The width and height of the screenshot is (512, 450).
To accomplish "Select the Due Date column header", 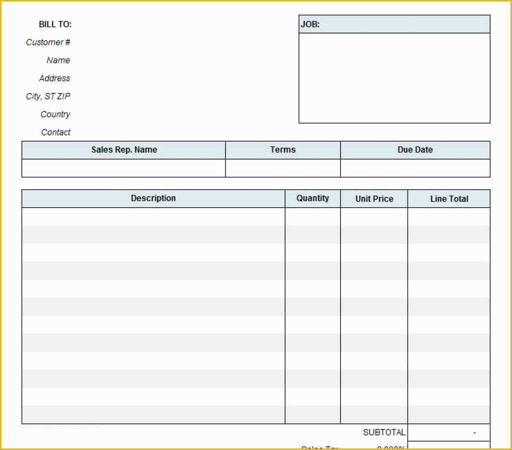I will (415, 150).
